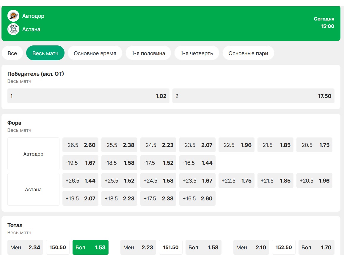Pick Автодор handicap -22.5 at 1.96
This screenshot has height=255, width=344.
pos(236,145)
